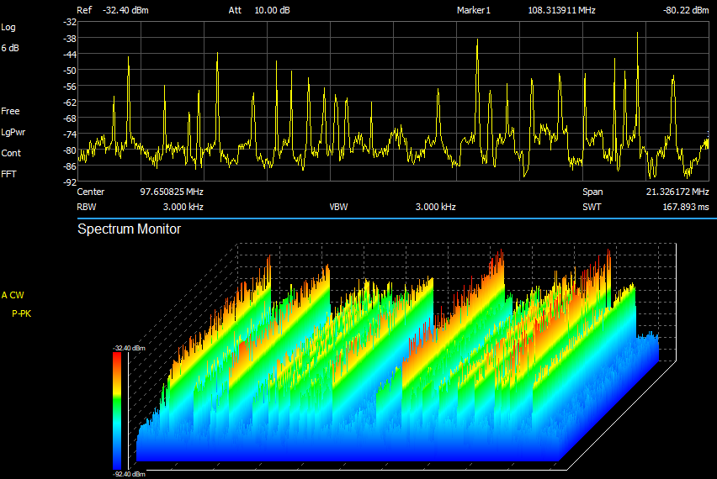Click the marker amplitude -80.22 dBm

pyautogui.click(x=686, y=10)
